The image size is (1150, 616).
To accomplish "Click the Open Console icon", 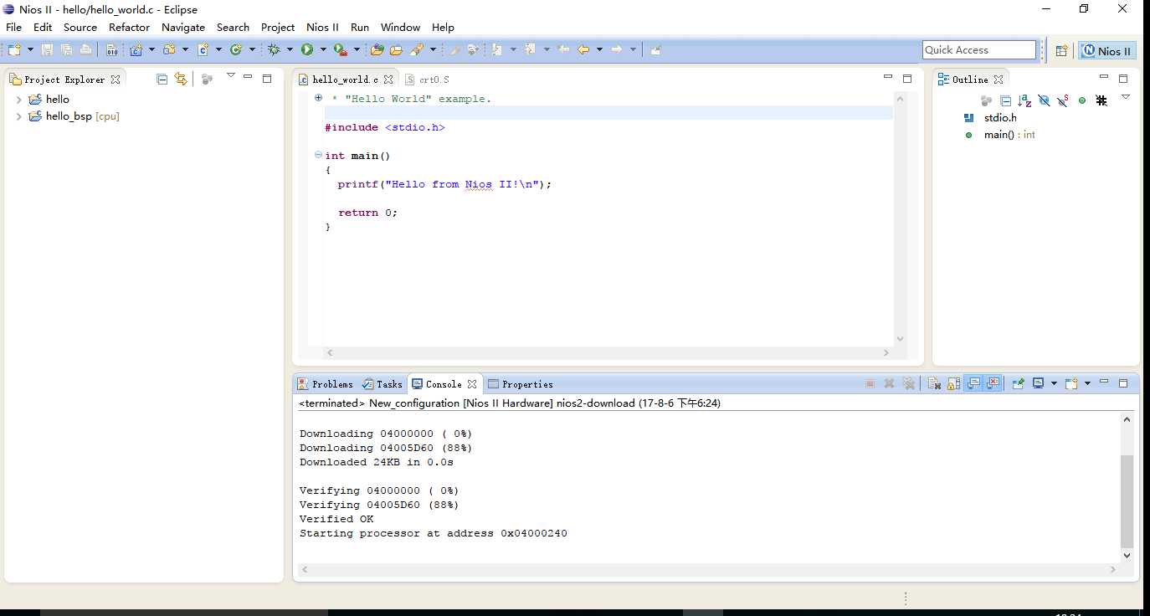I will pos(1071,383).
